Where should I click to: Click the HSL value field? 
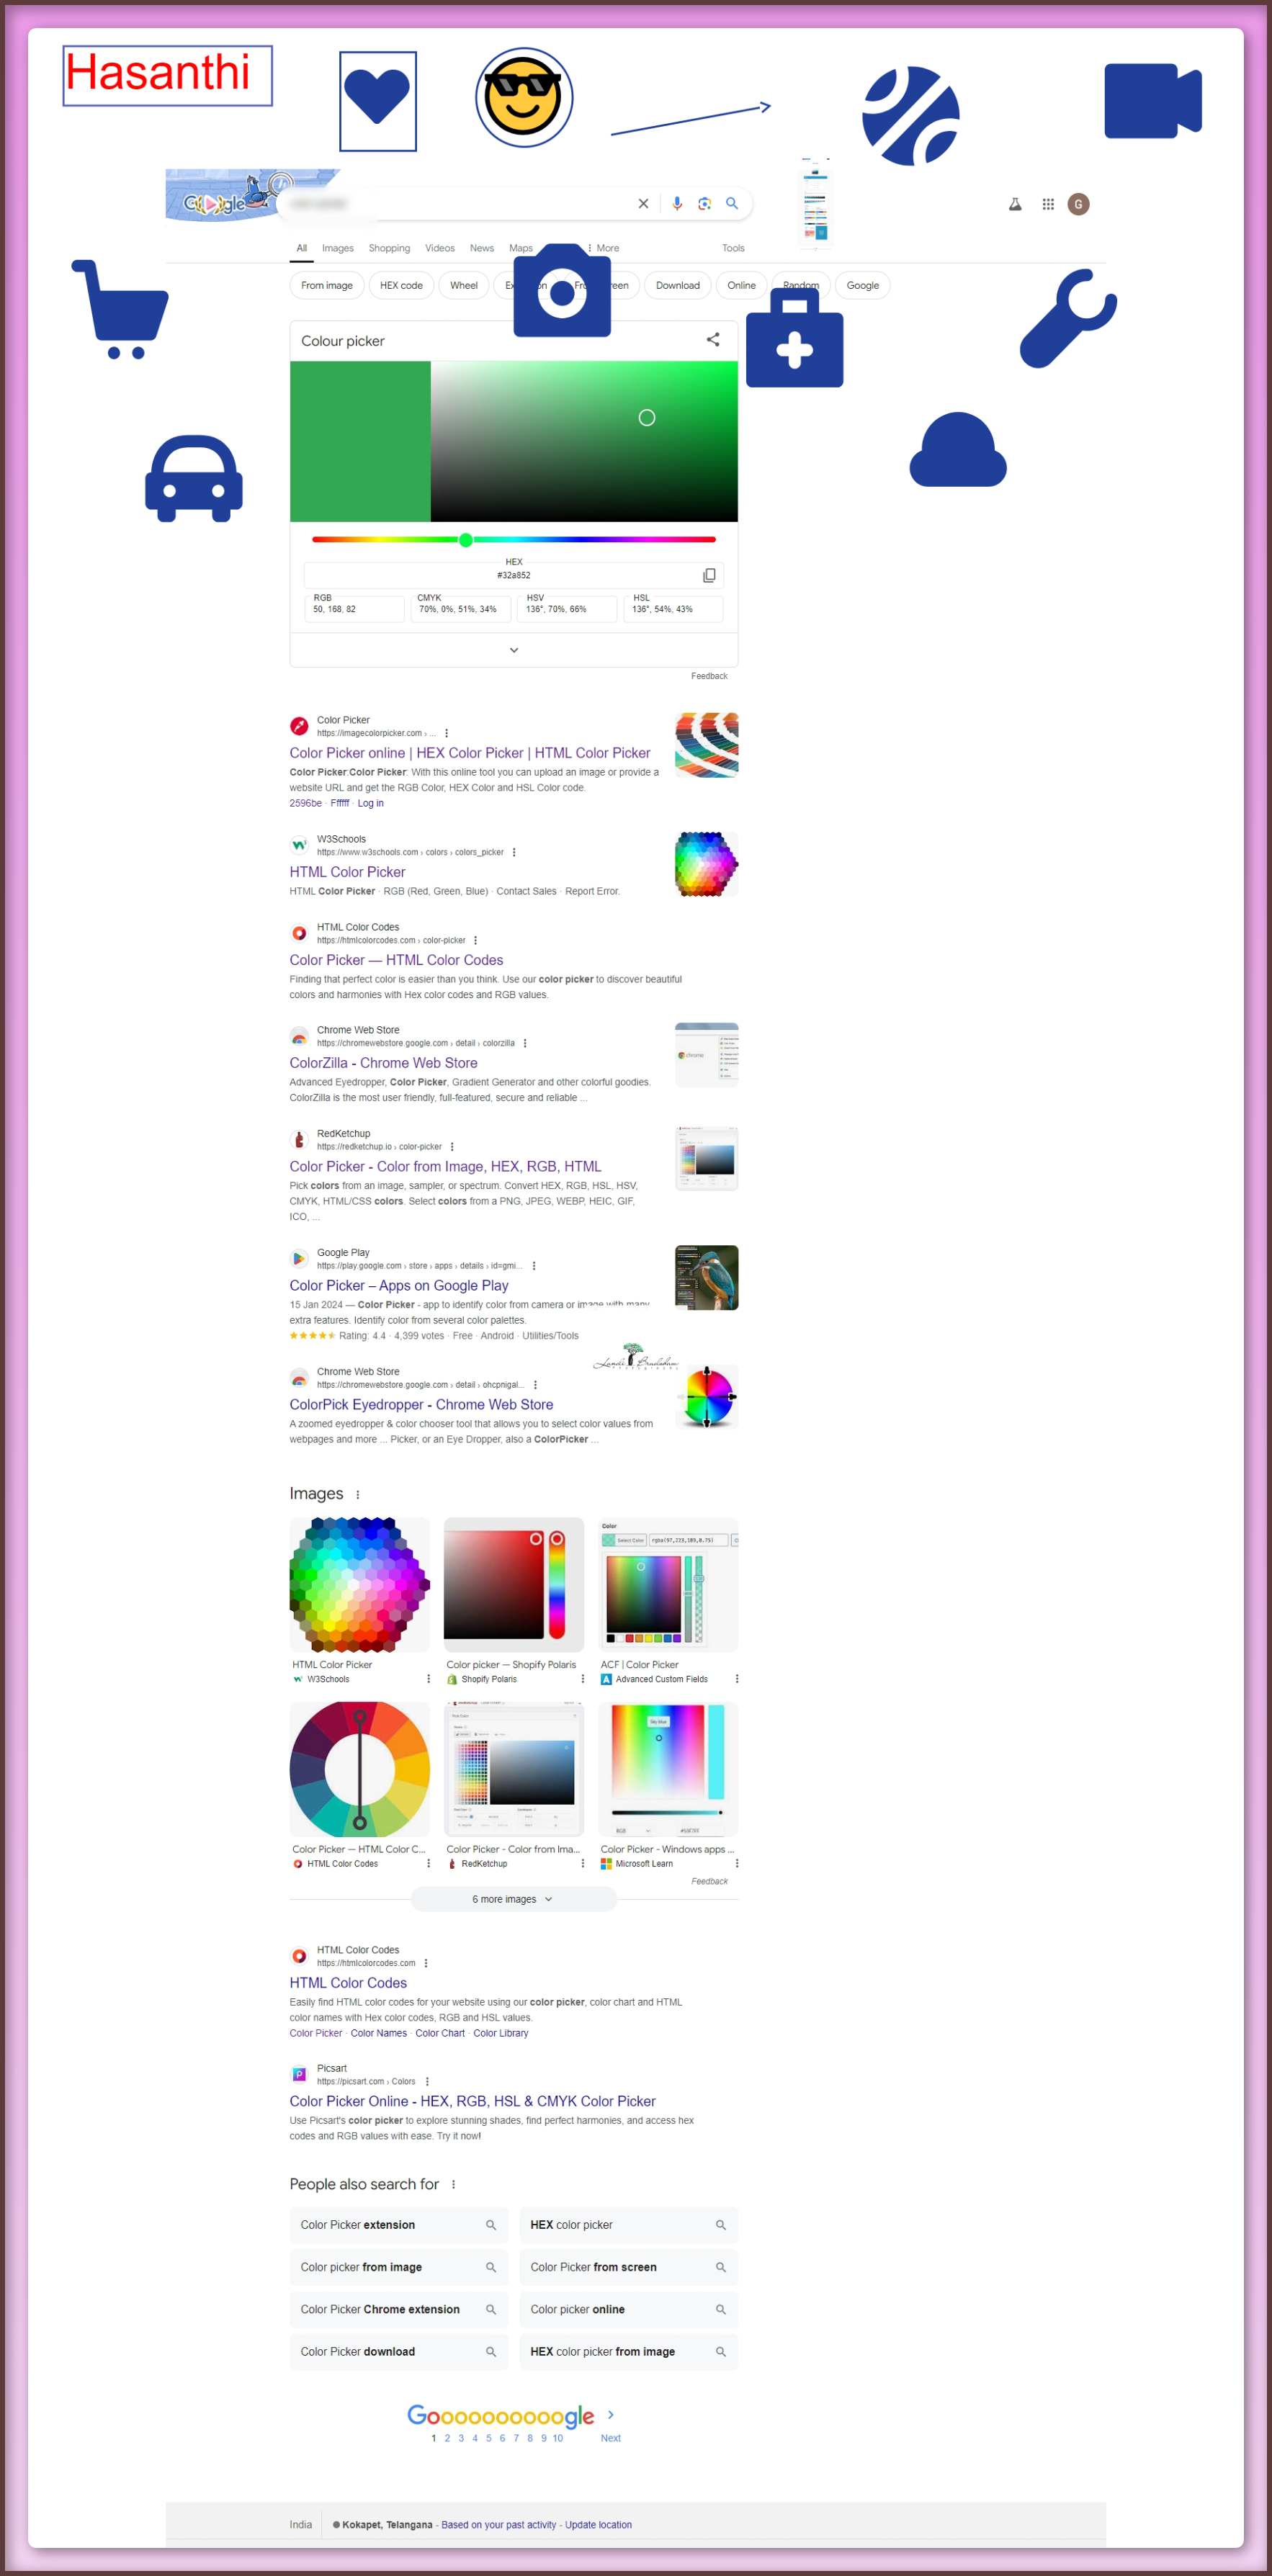(673, 609)
